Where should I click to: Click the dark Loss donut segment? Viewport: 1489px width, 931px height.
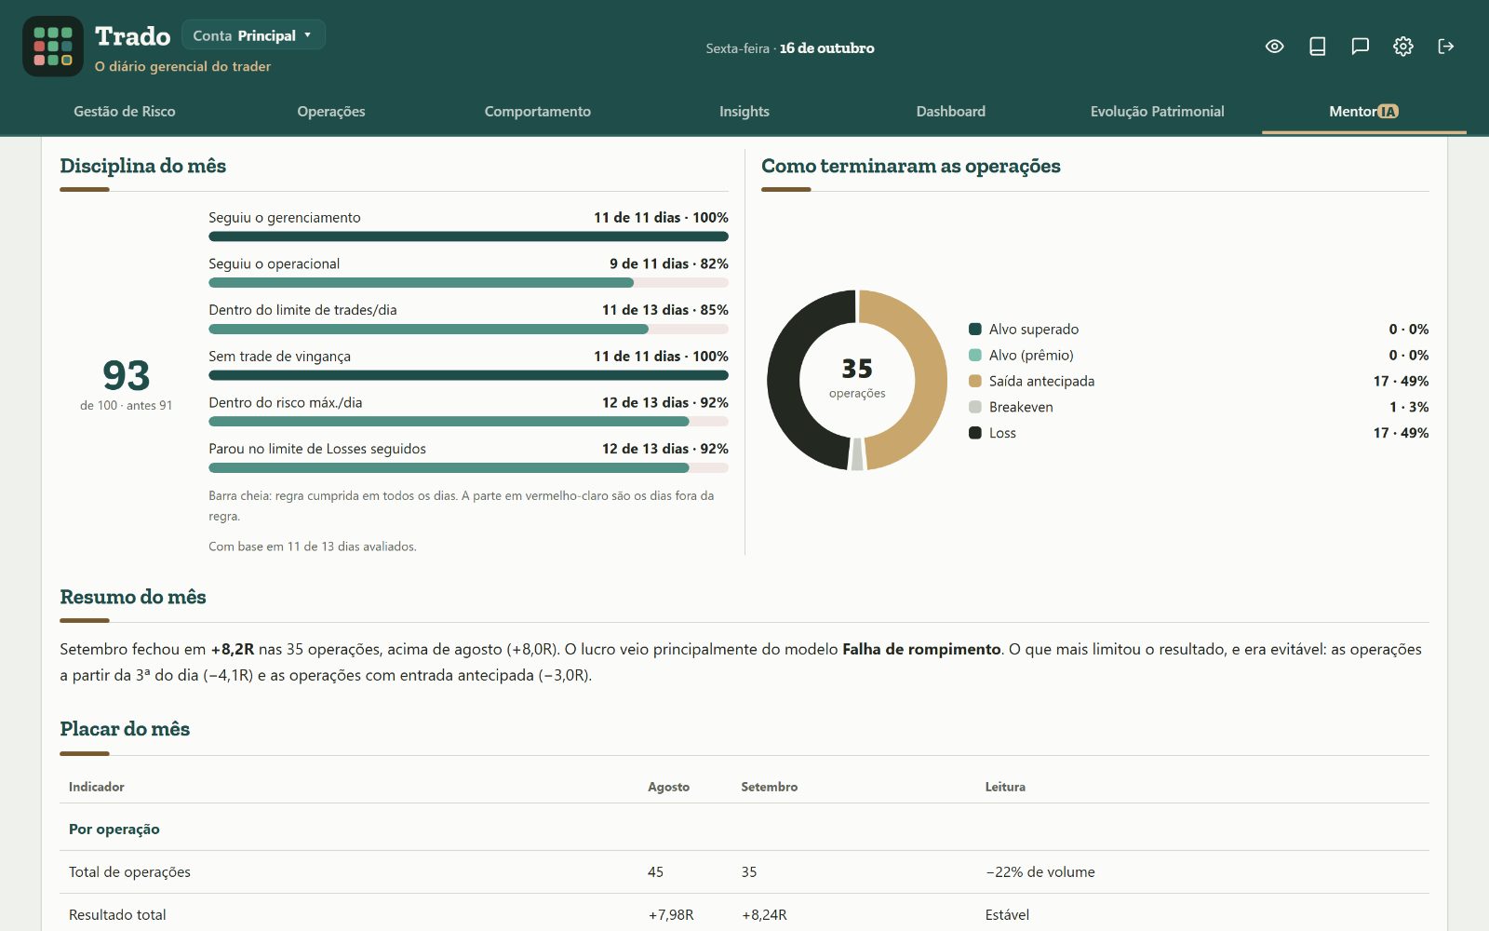pyautogui.click(x=784, y=380)
